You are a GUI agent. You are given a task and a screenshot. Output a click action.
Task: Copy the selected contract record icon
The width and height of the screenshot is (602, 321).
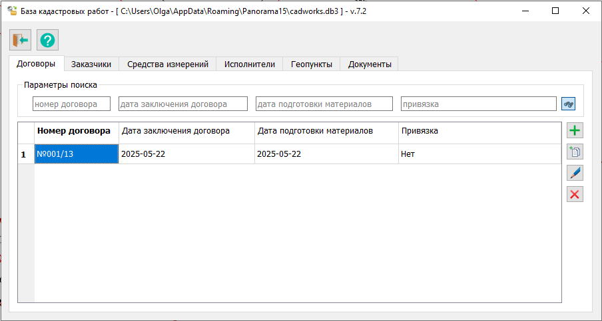pyautogui.click(x=575, y=152)
